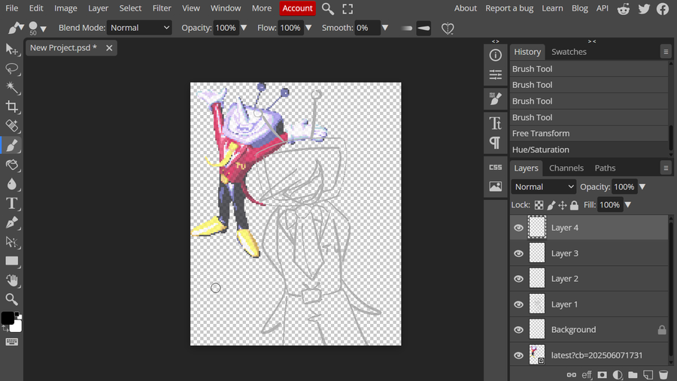Select the Zoom tool
677x381 pixels.
tap(11, 299)
